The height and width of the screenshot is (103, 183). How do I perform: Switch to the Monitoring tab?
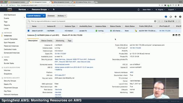[x=60, y=41]
